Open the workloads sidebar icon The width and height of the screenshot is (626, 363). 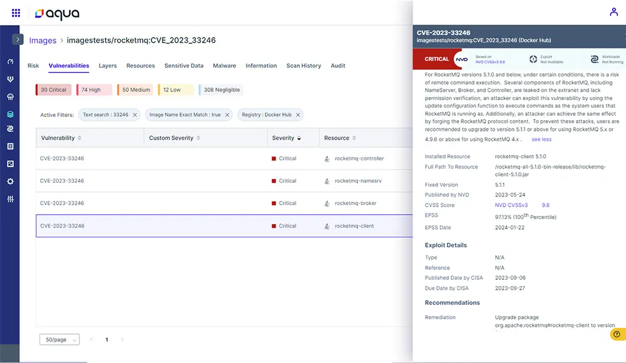pyautogui.click(x=11, y=128)
